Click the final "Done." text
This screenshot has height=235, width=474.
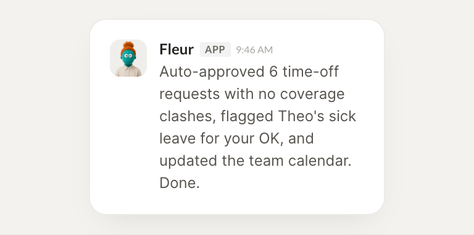(x=180, y=183)
